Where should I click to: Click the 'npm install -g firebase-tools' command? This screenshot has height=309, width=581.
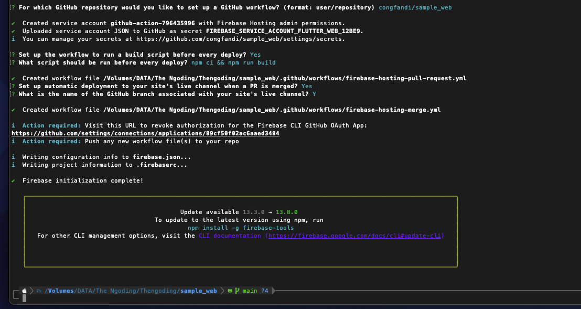pos(241,228)
